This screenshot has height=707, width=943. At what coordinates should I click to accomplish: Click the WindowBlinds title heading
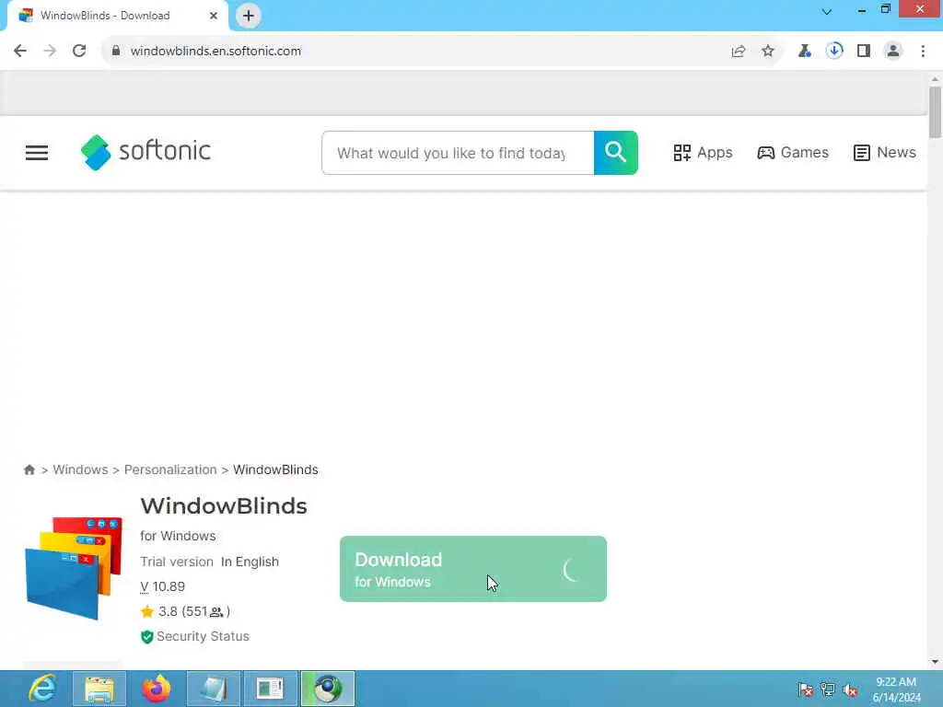click(x=224, y=506)
